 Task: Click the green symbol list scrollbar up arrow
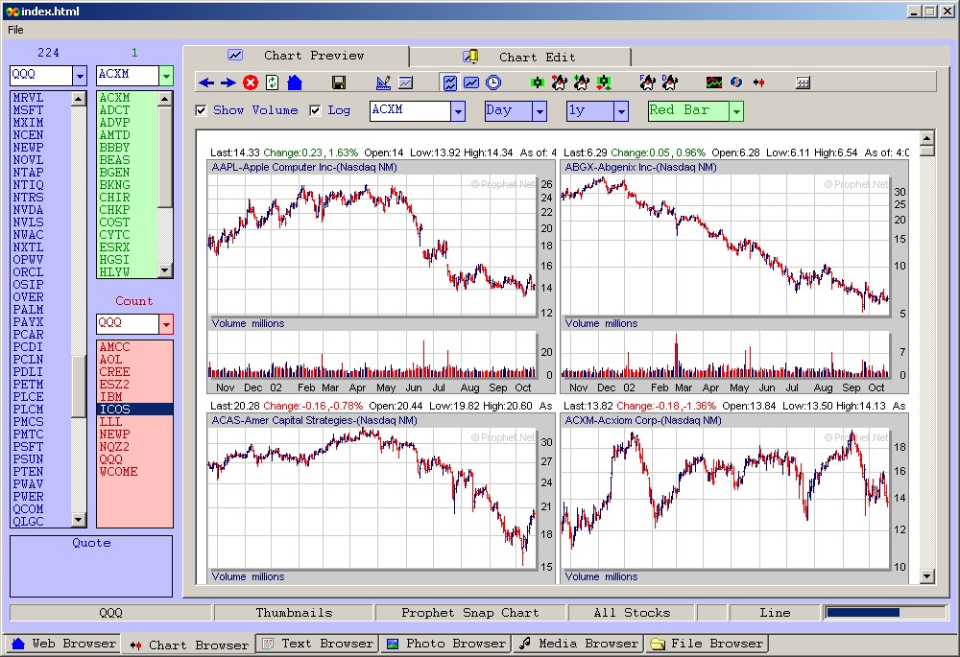tap(165, 99)
